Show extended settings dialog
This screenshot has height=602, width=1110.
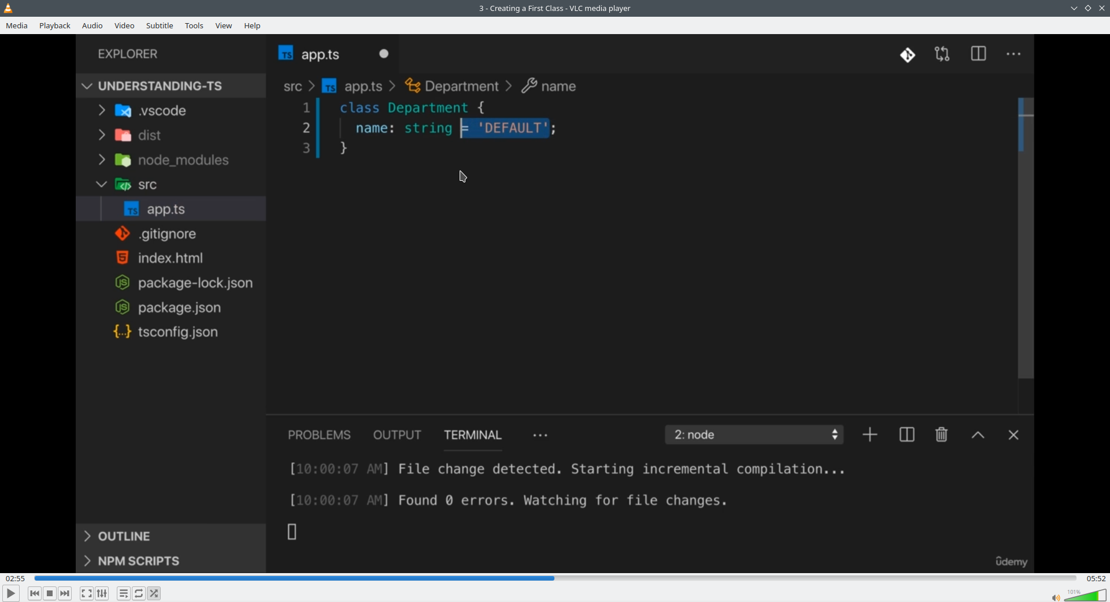tap(102, 593)
